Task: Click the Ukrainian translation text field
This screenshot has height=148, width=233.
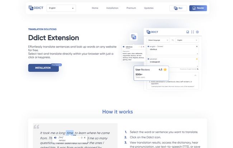Action: (x=173, y=63)
